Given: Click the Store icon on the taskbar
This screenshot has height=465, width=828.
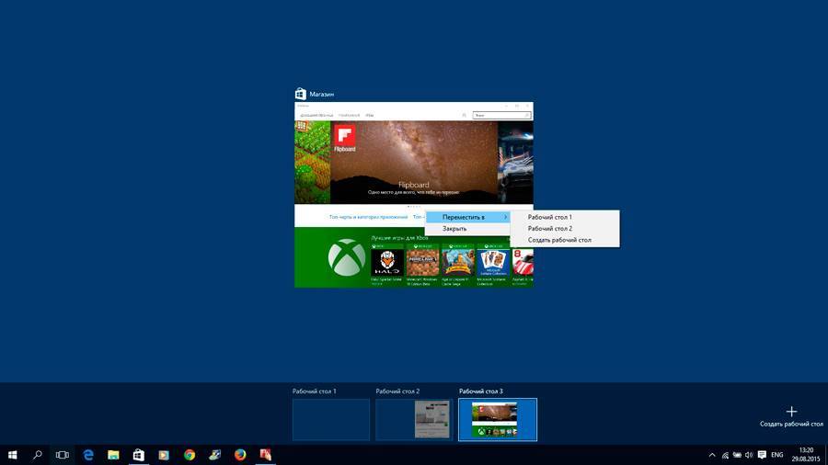Looking at the screenshot, I should tap(139, 455).
